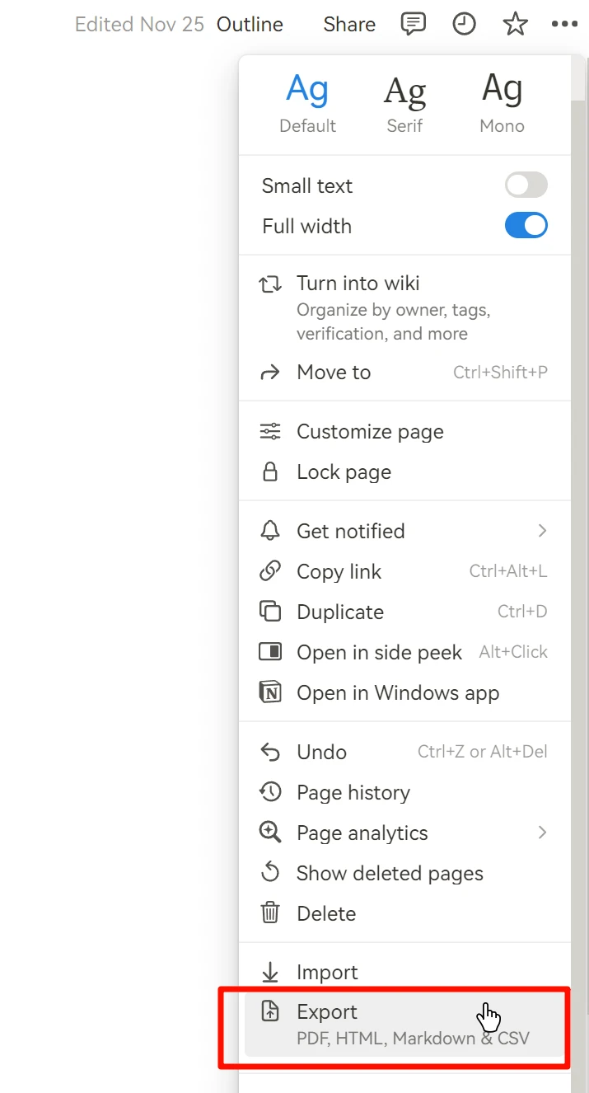Viewport: 589px width, 1093px height.
Task: Click the Share button
Action: pos(349,25)
